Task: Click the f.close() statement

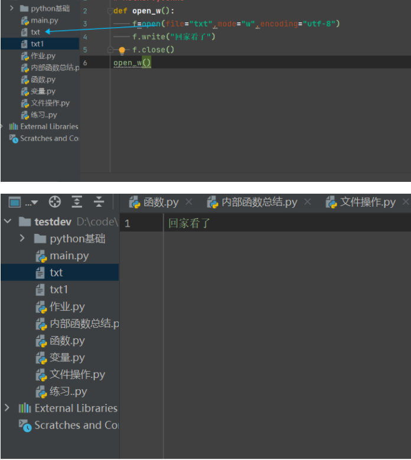Action: (153, 50)
